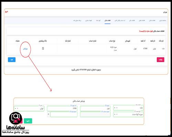Click the نام شعبه column header
The image size is (172, 137).
[x=153, y=41]
